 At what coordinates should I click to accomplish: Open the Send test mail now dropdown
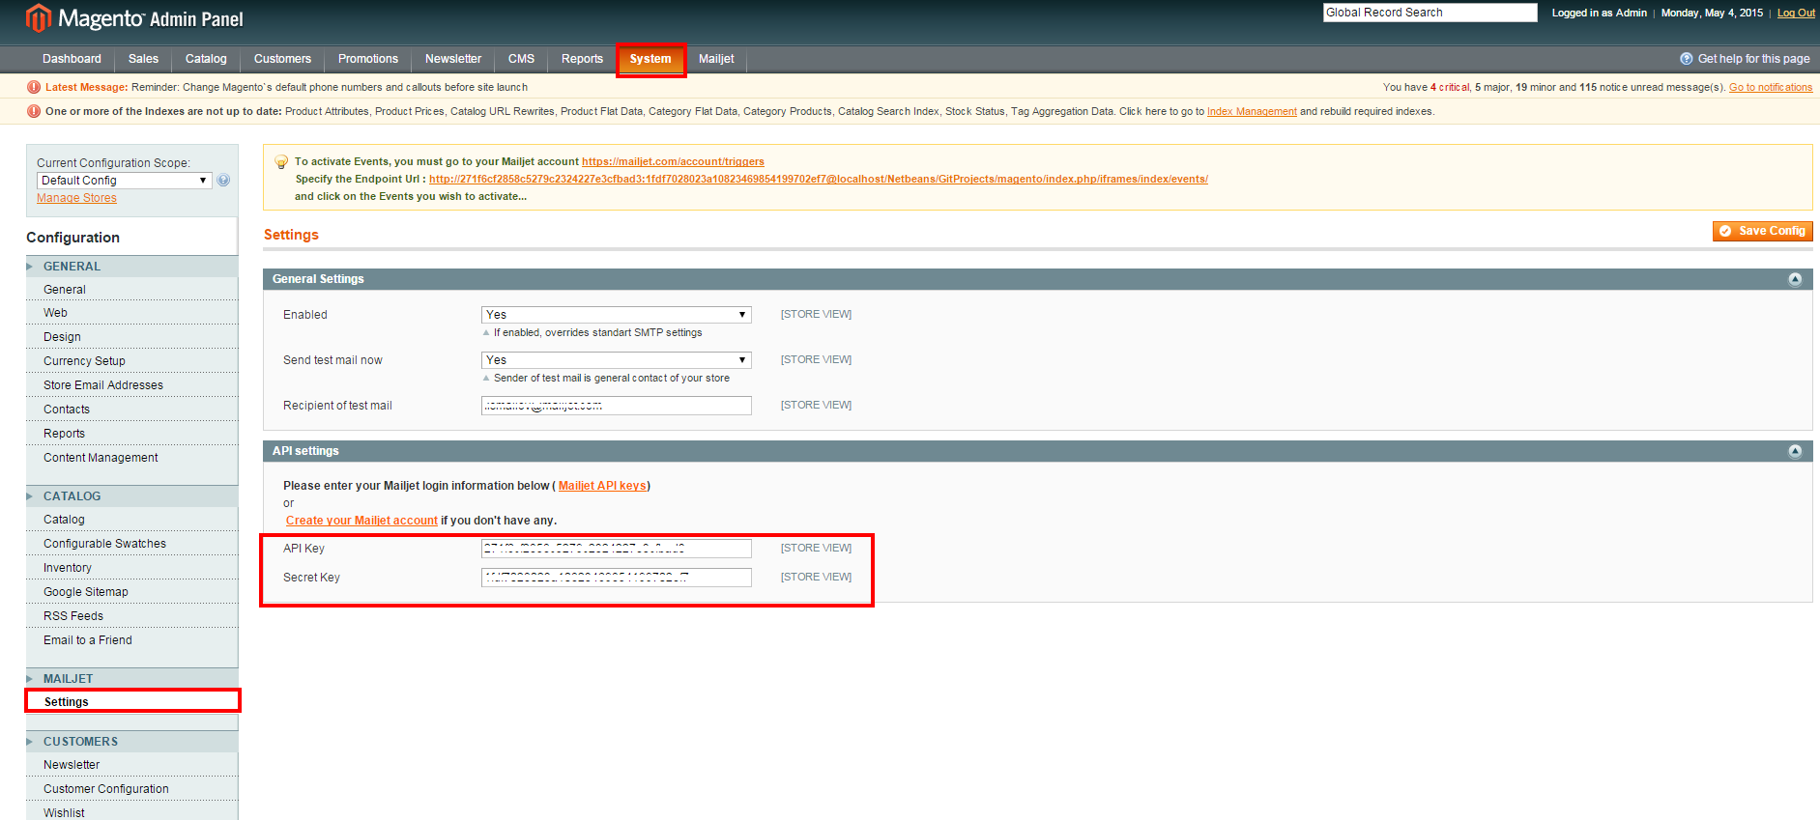(x=616, y=360)
